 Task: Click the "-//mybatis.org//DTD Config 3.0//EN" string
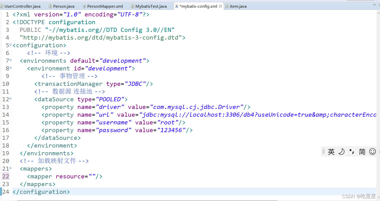click(x=110, y=30)
